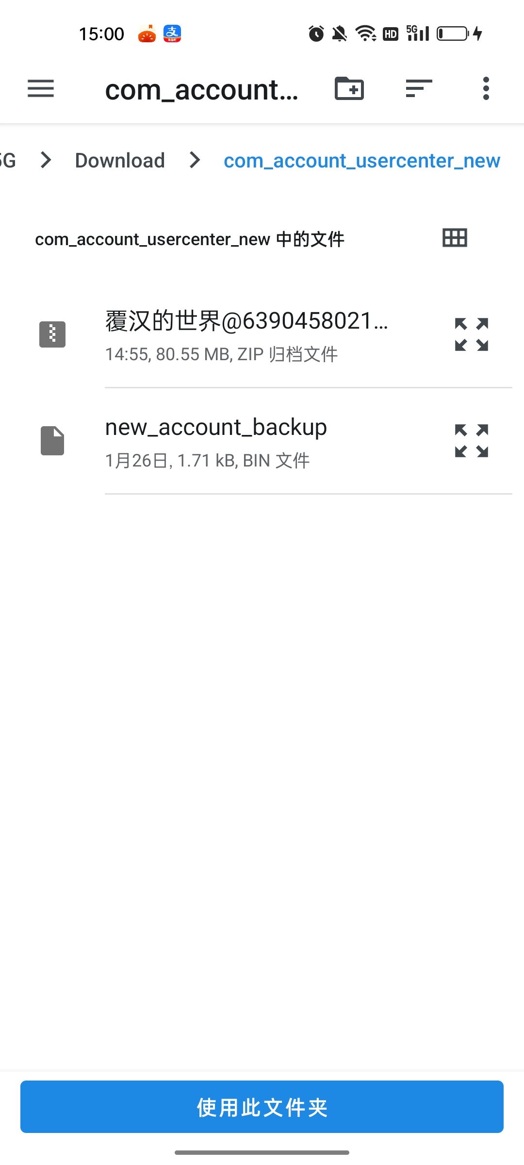Open the navigation drawer menu

[40, 89]
